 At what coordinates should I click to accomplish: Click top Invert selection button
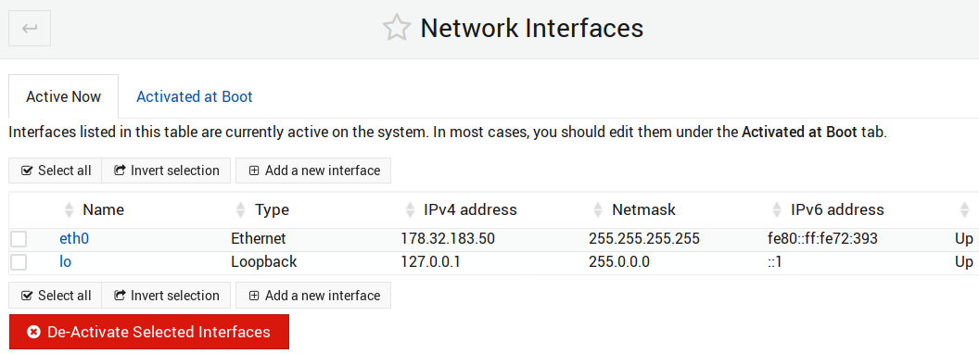(166, 171)
